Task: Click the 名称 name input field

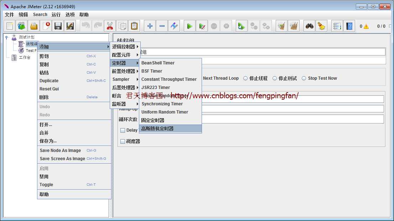Action: click(x=263, y=52)
